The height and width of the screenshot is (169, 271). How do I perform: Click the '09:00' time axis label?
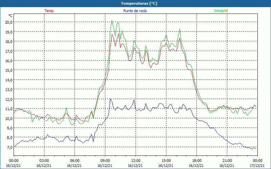pyautogui.click(x=105, y=161)
